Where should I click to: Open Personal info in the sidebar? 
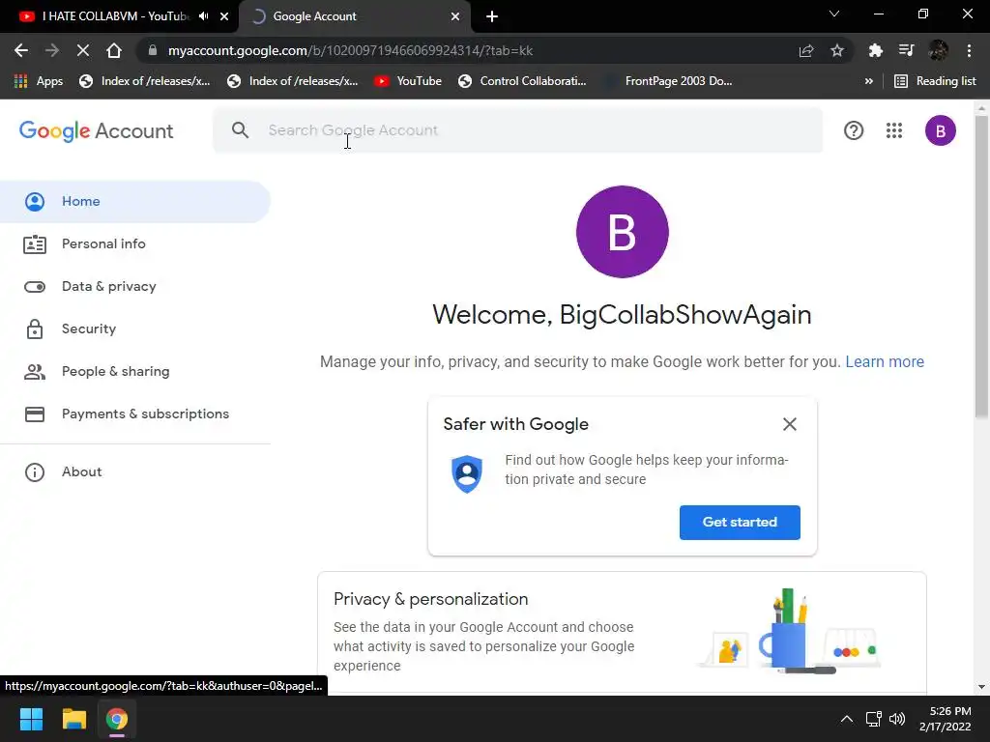tap(135, 243)
